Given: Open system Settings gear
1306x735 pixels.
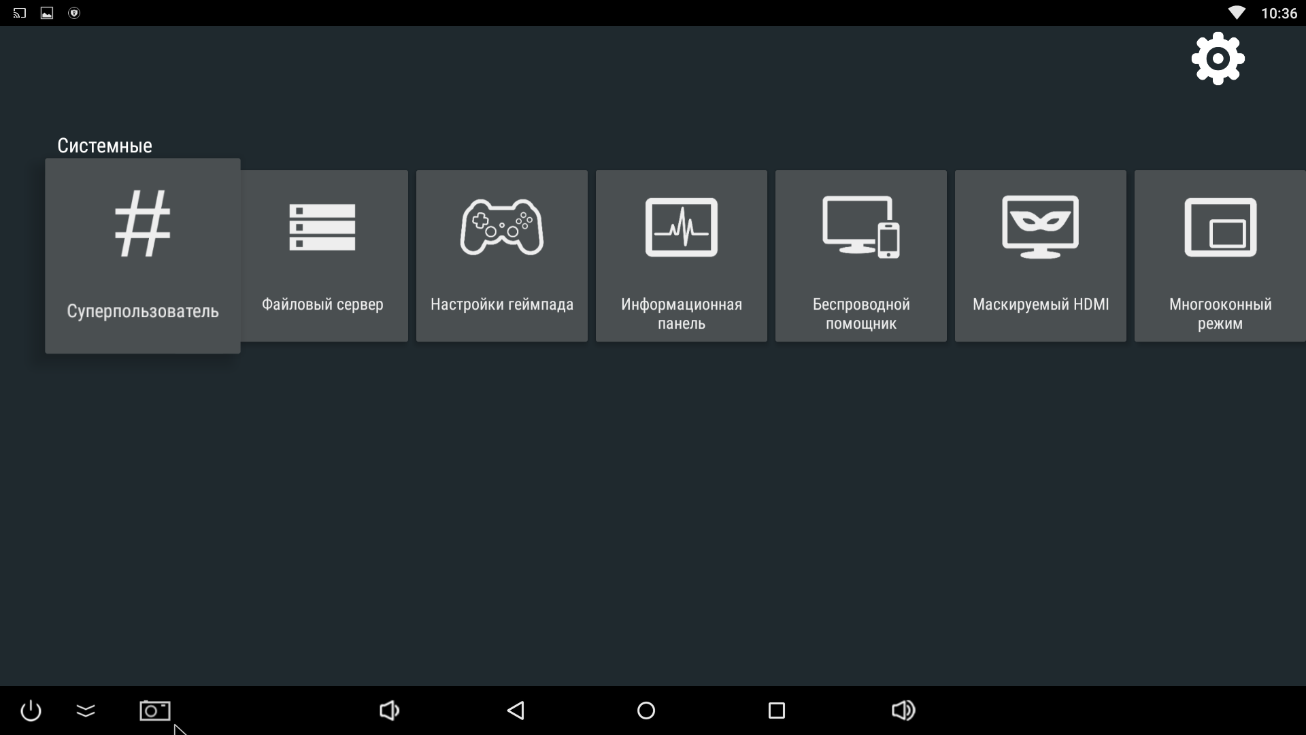Looking at the screenshot, I should (x=1218, y=59).
